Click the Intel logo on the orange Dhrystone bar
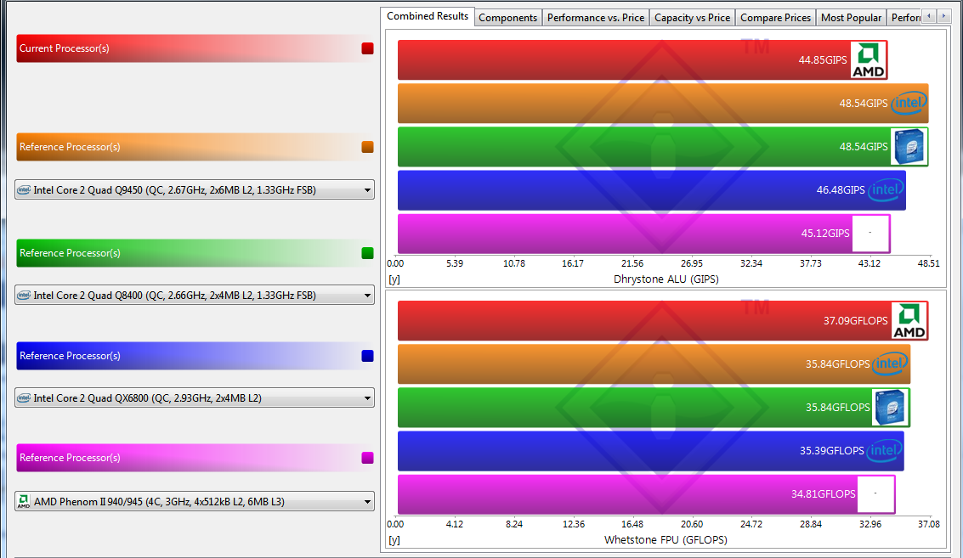 click(908, 104)
